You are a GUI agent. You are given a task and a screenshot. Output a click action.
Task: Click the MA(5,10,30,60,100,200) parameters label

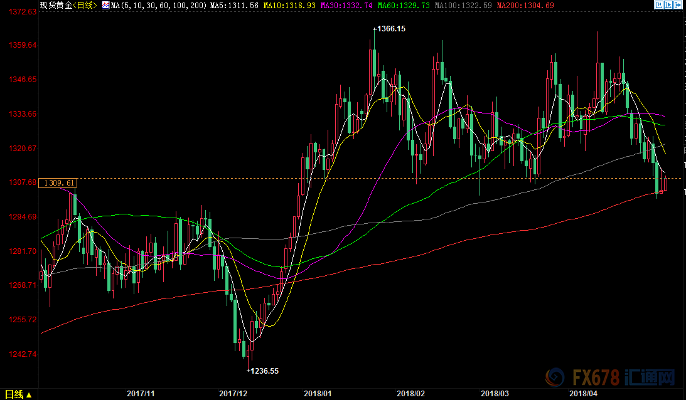159,6
